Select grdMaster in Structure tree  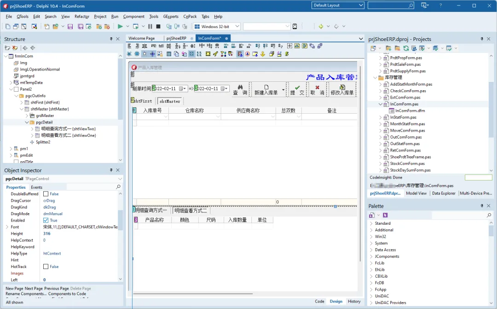(45, 116)
